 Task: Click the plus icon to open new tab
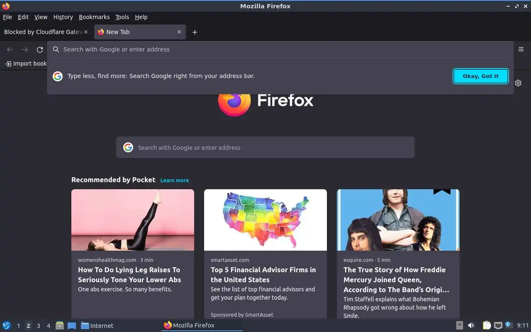pos(195,32)
